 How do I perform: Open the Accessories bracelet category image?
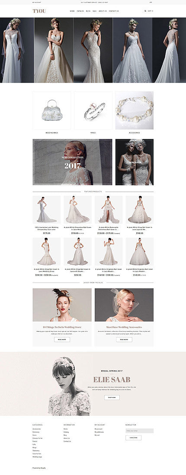coord(135,111)
